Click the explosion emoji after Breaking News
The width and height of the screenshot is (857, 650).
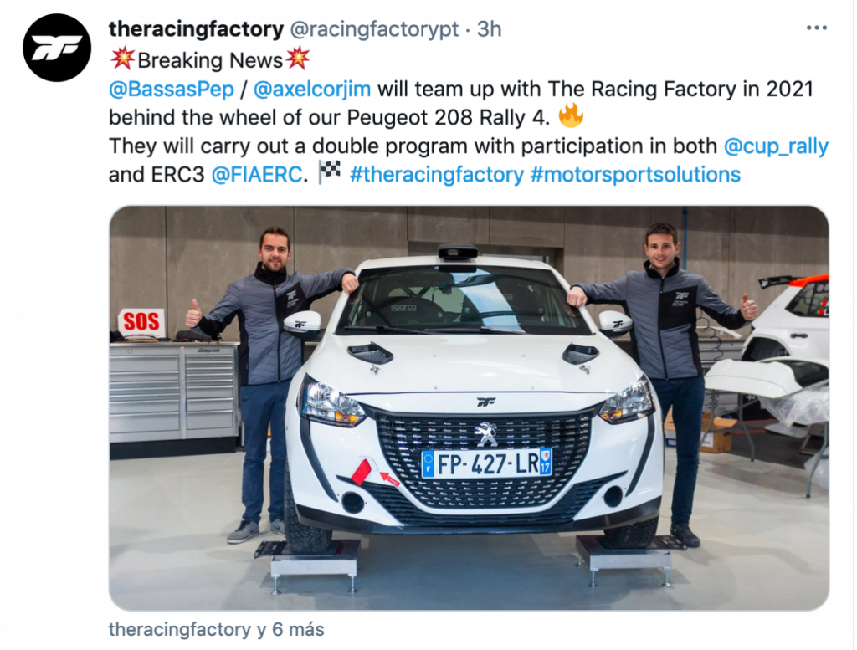(298, 58)
